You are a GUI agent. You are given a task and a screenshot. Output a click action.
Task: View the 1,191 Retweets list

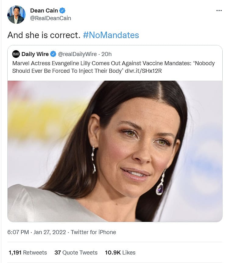tap(28, 253)
